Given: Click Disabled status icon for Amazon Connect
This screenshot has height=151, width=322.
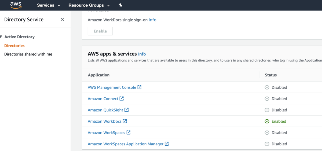Looking at the screenshot, I should 267,99.
